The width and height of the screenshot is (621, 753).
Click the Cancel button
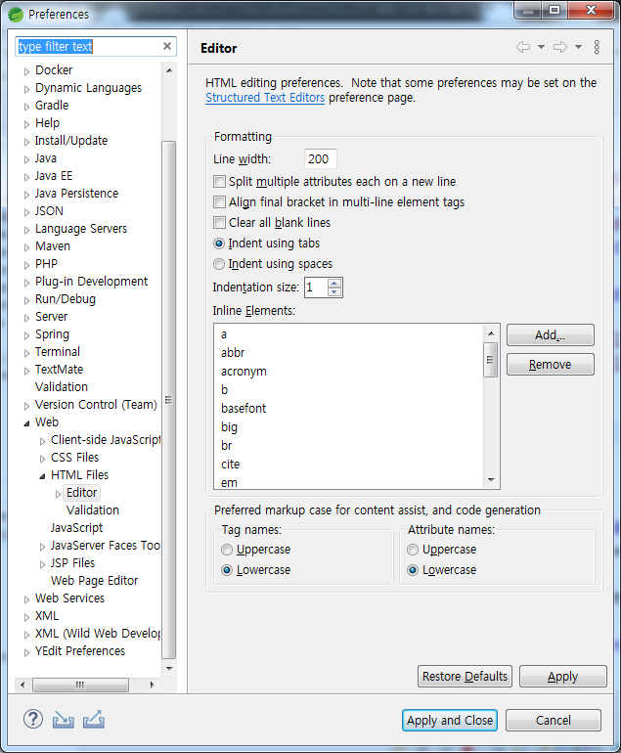coord(554,721)
